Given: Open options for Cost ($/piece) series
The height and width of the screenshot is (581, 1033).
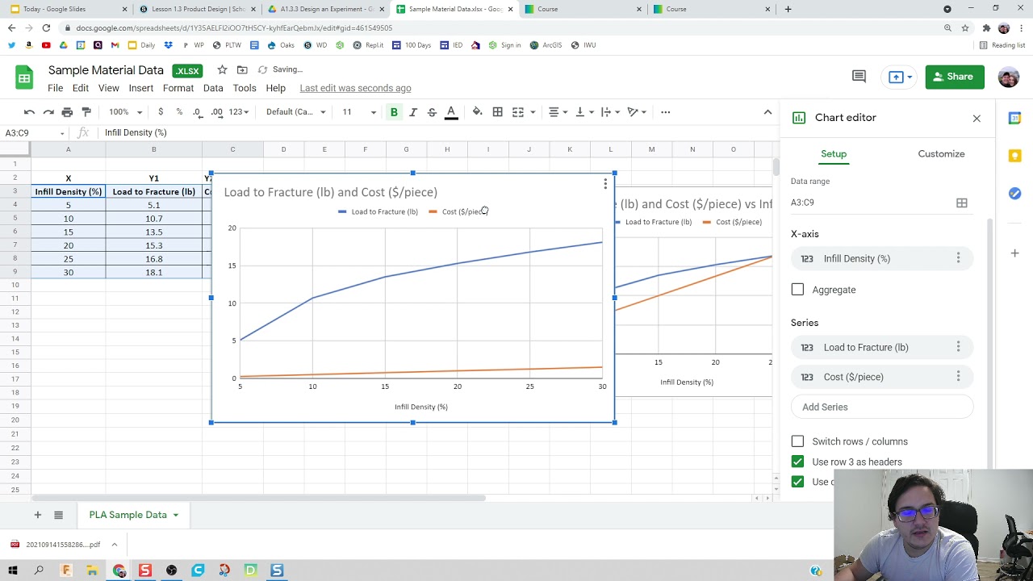Looking at the screenshot, I should [x=958, y=377].
